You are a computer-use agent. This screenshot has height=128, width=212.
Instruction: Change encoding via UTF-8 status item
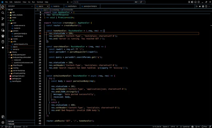(173, 127)
